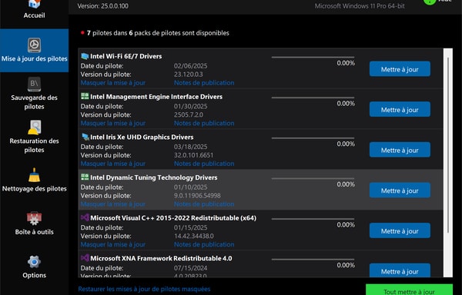Click Microsoft Windows 11 Pro 64-bit text
This screenshot has width=462, height=295.
pyautogui.click(x=360, y=6)
